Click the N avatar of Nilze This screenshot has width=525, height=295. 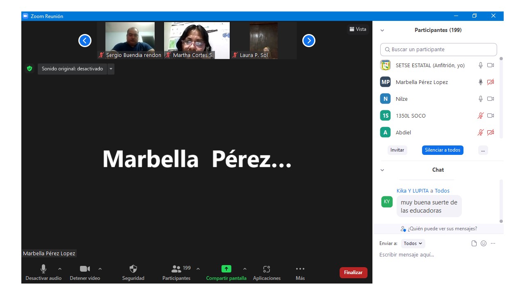(x=385, y=99)
